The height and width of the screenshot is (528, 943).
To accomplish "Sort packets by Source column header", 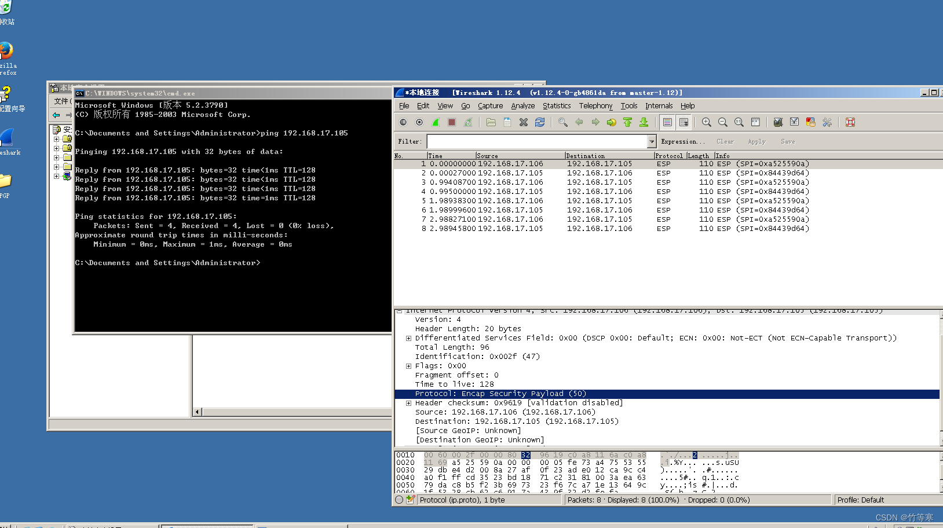I will pyautogui.click(x=520, y=156).
